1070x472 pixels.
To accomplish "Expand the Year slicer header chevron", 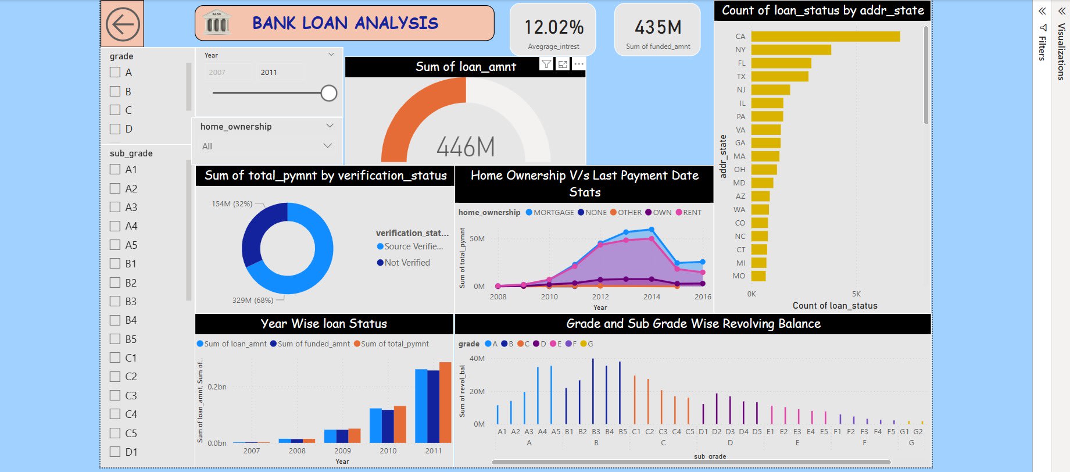I will coord(331,55).
